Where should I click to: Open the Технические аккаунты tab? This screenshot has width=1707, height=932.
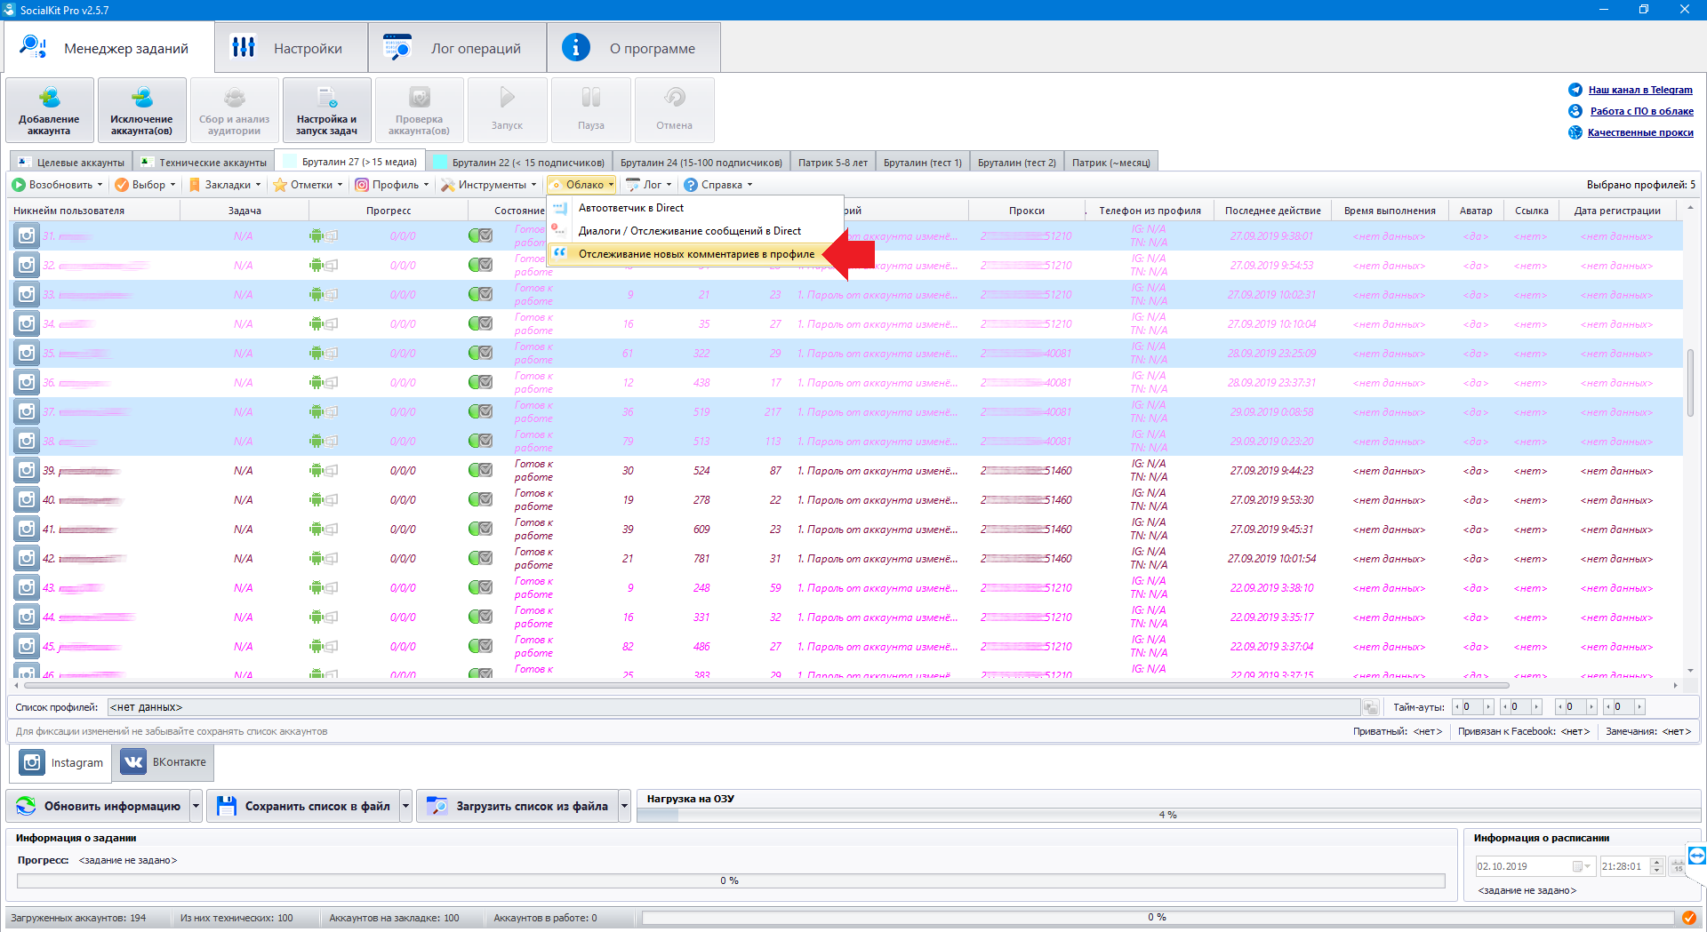204,163
